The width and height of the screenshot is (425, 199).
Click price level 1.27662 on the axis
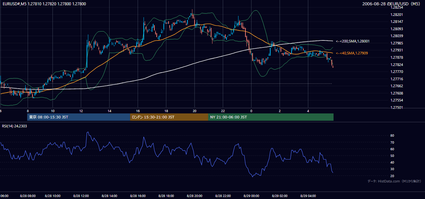[397, 86]
